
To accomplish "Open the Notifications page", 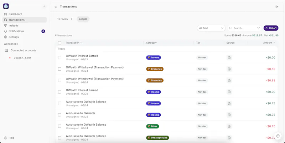I will pyautogui.click(x=24, y=31).
